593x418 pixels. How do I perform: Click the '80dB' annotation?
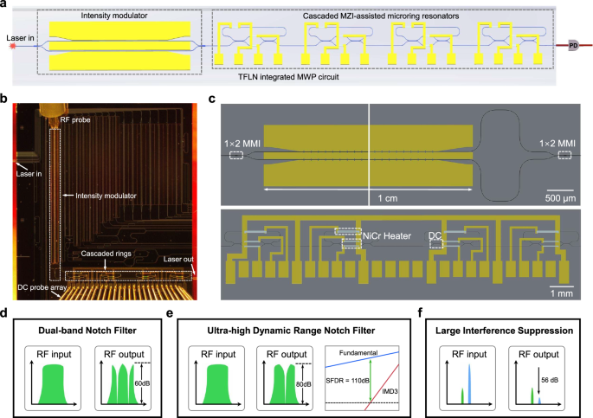coord(304,384)
